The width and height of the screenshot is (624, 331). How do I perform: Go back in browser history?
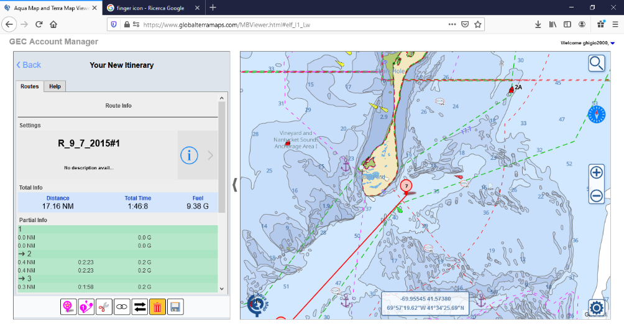pos(9,24)
